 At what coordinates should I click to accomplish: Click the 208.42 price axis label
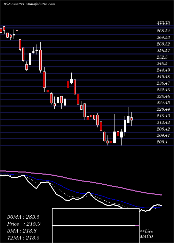click(x=164, y=129)
